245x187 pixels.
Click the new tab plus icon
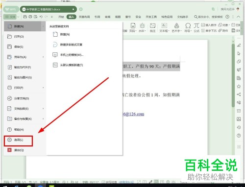point(81,9)
